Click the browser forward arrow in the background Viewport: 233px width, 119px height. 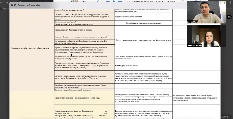click(x=7, y=3)
